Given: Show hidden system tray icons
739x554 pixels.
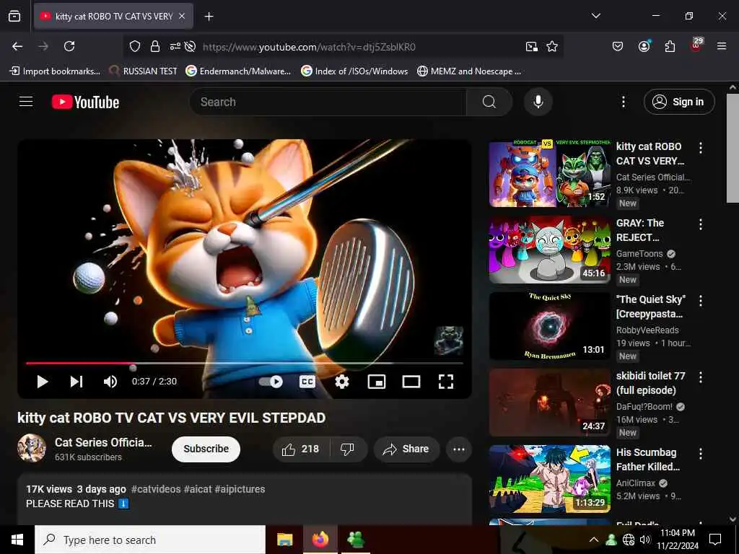Looking at the screenshot, I should 594,540.
